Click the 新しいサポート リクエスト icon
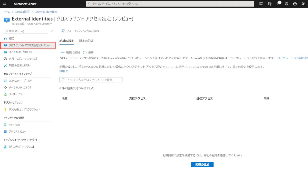 pos(5,147)
